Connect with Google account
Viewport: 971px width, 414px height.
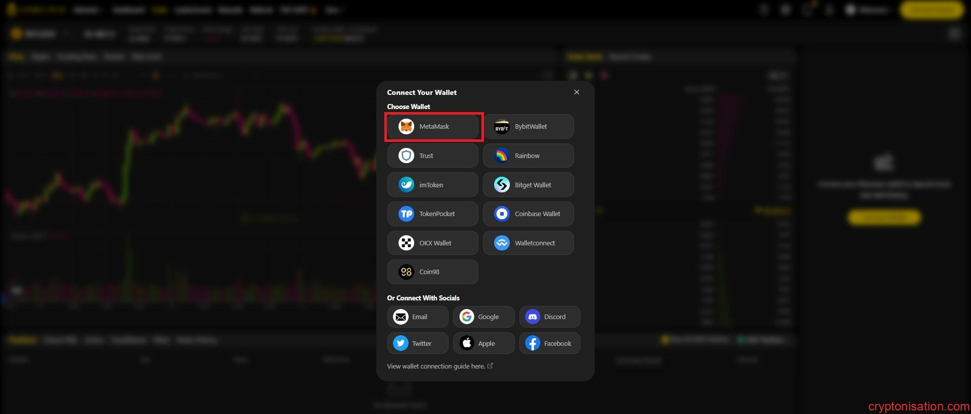tap(483, 317)
